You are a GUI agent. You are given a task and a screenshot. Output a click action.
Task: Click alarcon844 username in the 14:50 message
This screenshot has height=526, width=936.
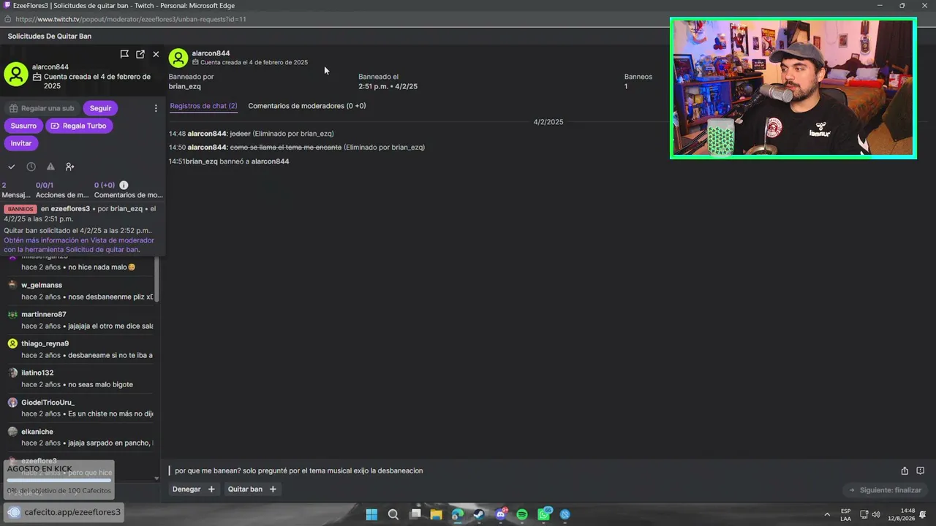(x=208, y=148)
